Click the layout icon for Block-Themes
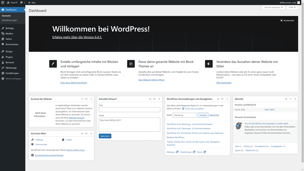The image size is (304, 171). click(x=131, y=64)
